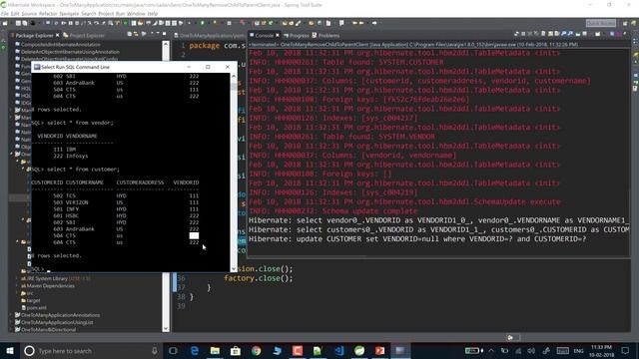Select the target folder in Package Explorer
The height and width of the screenshot is (359, 639).
[31, 300]
